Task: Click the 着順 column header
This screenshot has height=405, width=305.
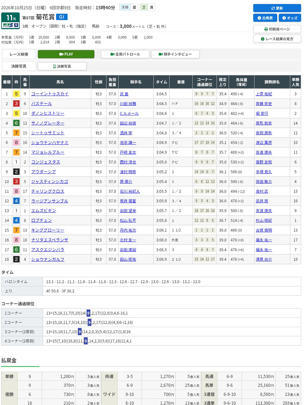Action: (x=7, y=82)
